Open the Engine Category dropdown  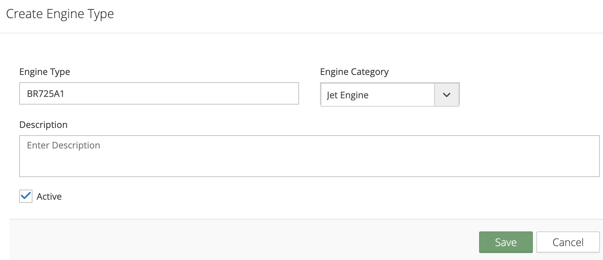pyautogui.click(x=389, y=95)
